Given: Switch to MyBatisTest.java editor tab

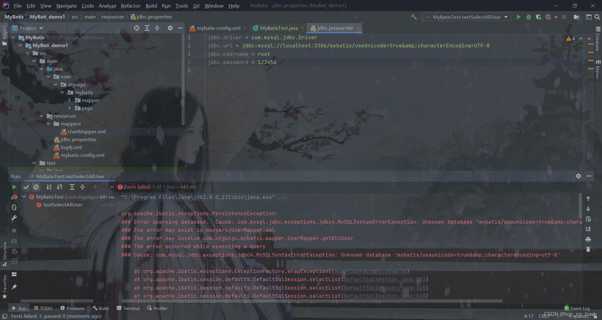Looking at the screenshot, I should (278, 28).
